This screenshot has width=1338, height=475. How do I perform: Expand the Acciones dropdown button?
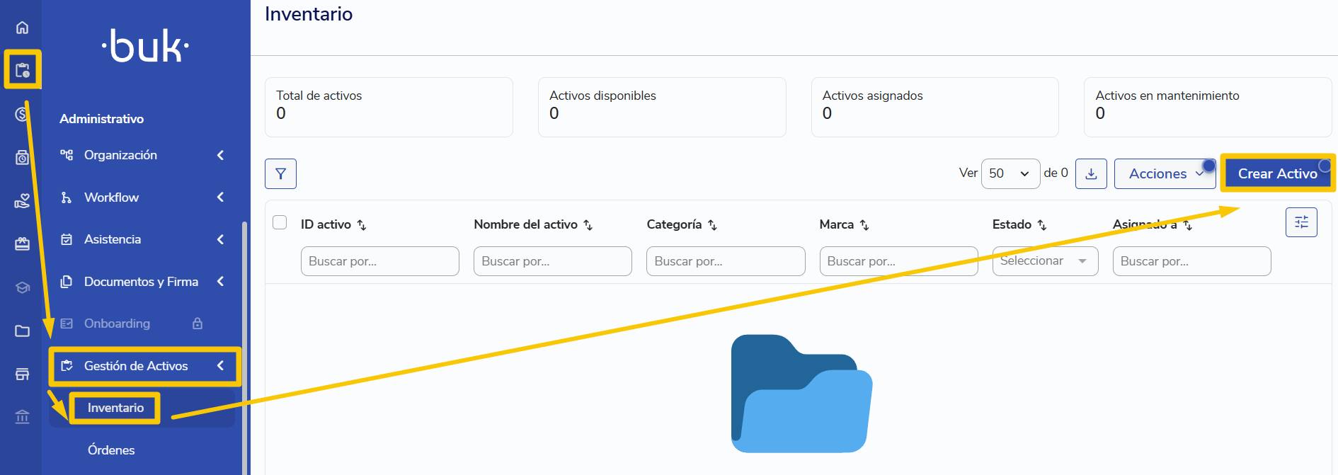coord(1165,173)
